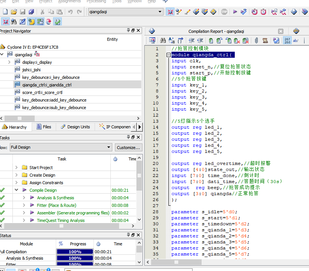
Task: Click the Increase Indent icon
Action: click(191, 40)
